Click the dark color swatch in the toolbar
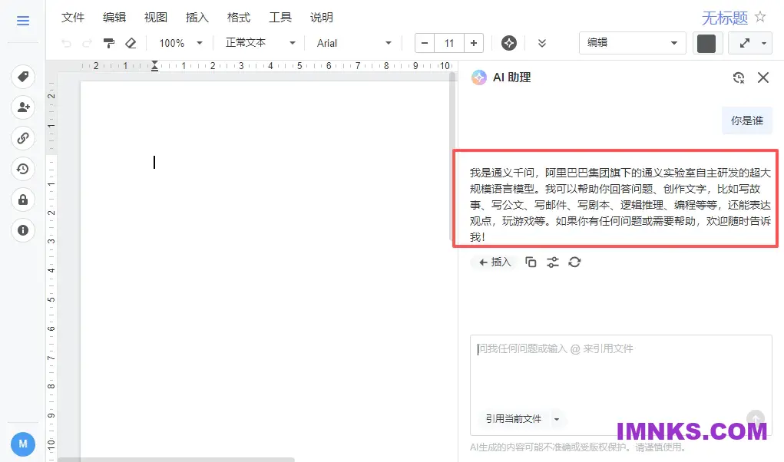Screen dimensions: 784x462 coord(706,43)
